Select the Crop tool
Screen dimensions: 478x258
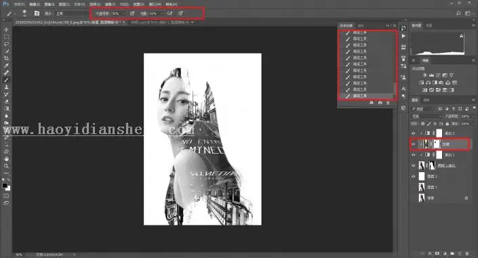6,58
